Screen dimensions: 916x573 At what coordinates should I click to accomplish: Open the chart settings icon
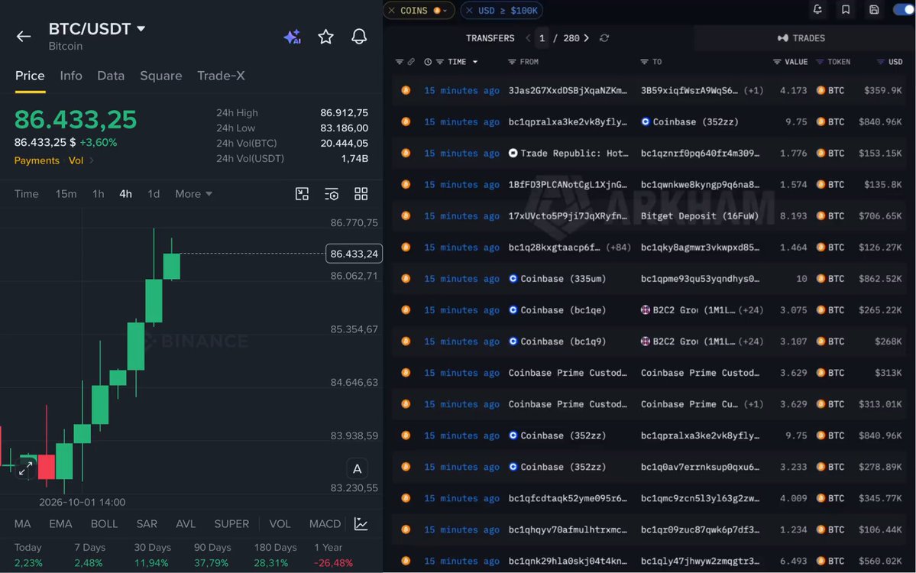coord(332,194)
